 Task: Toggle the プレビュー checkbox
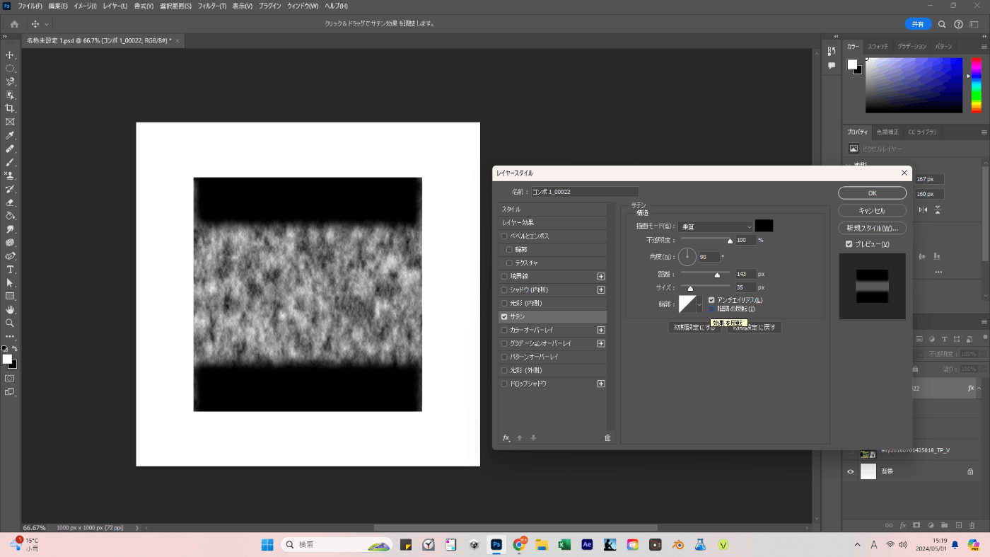(849, 244)
